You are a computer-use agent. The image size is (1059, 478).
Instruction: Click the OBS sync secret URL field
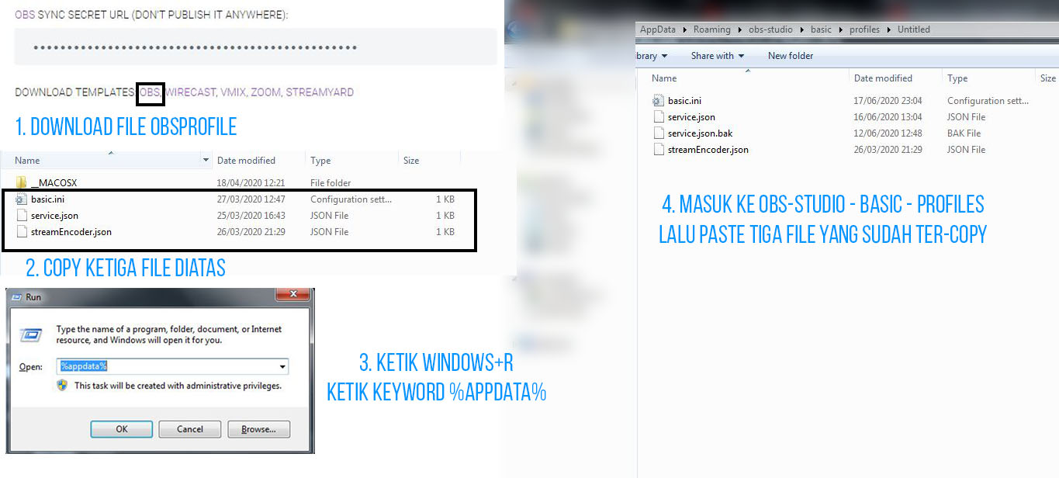(255, 47)
